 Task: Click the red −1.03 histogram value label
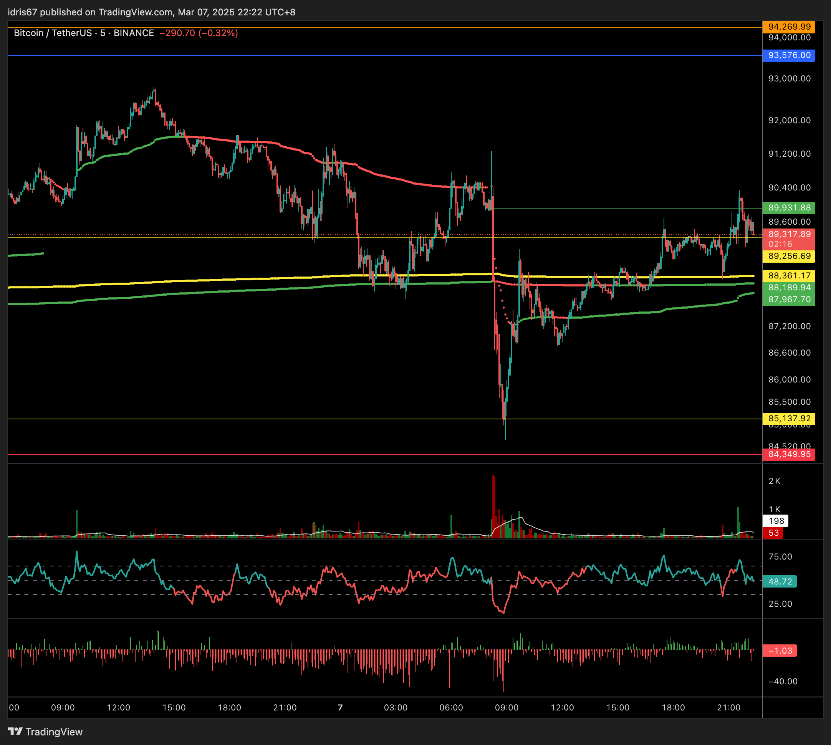pos(780,651)
